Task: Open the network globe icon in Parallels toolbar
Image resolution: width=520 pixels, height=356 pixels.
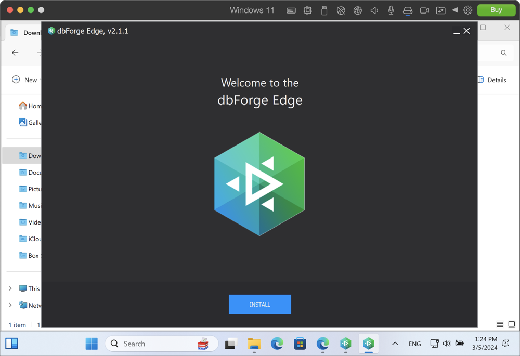Action: (358, 10)
